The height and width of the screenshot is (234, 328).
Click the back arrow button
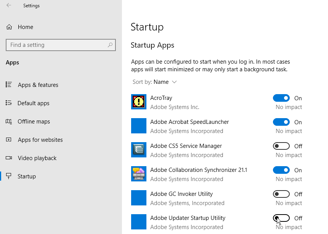[x=8, y=5]
